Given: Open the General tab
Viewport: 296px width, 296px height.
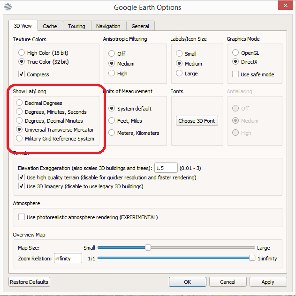Looking at the screenshot, I should coord(140,26).
